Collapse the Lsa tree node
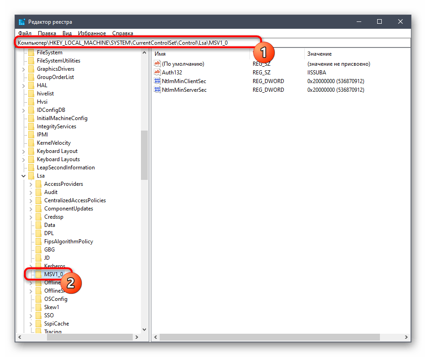This screenshot has width=426, height=357. 23,176
